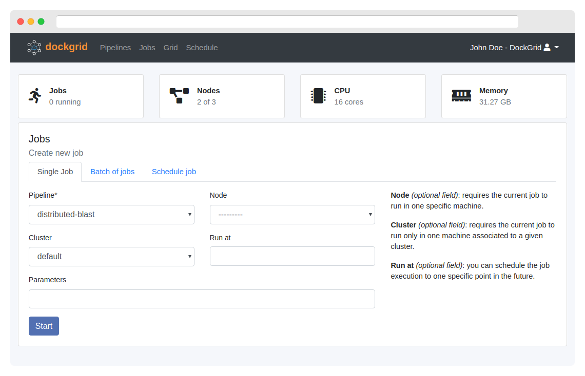Image resolution: width=585 pixels, height=376 pixels.
Task: Expand the Pipeline dropdown
Action: pyautogui.click(x=111, y=215)
